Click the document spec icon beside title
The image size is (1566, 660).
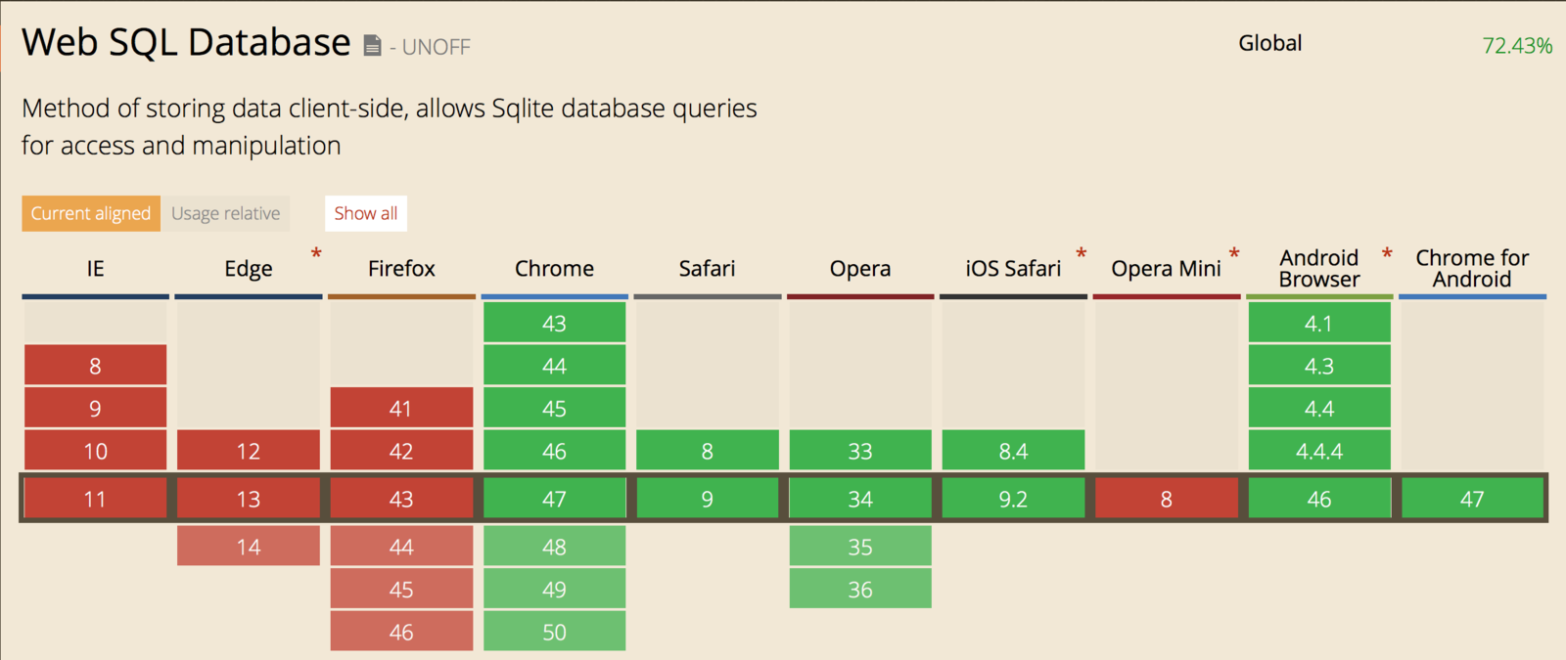(x=372, y=45)
